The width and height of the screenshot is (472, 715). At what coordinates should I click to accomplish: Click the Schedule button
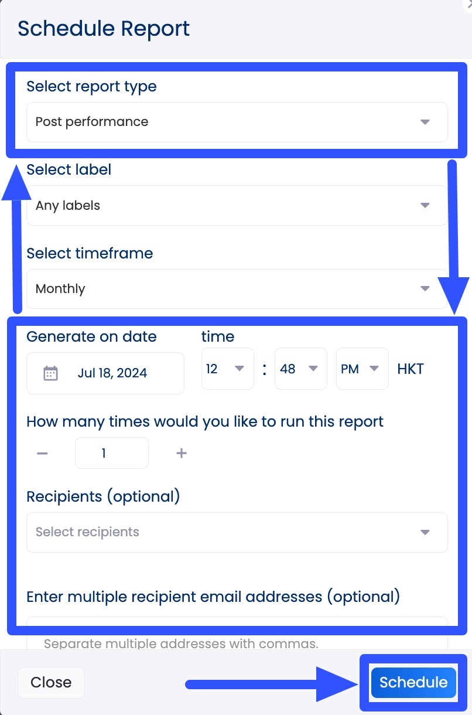tap(413, 682)
